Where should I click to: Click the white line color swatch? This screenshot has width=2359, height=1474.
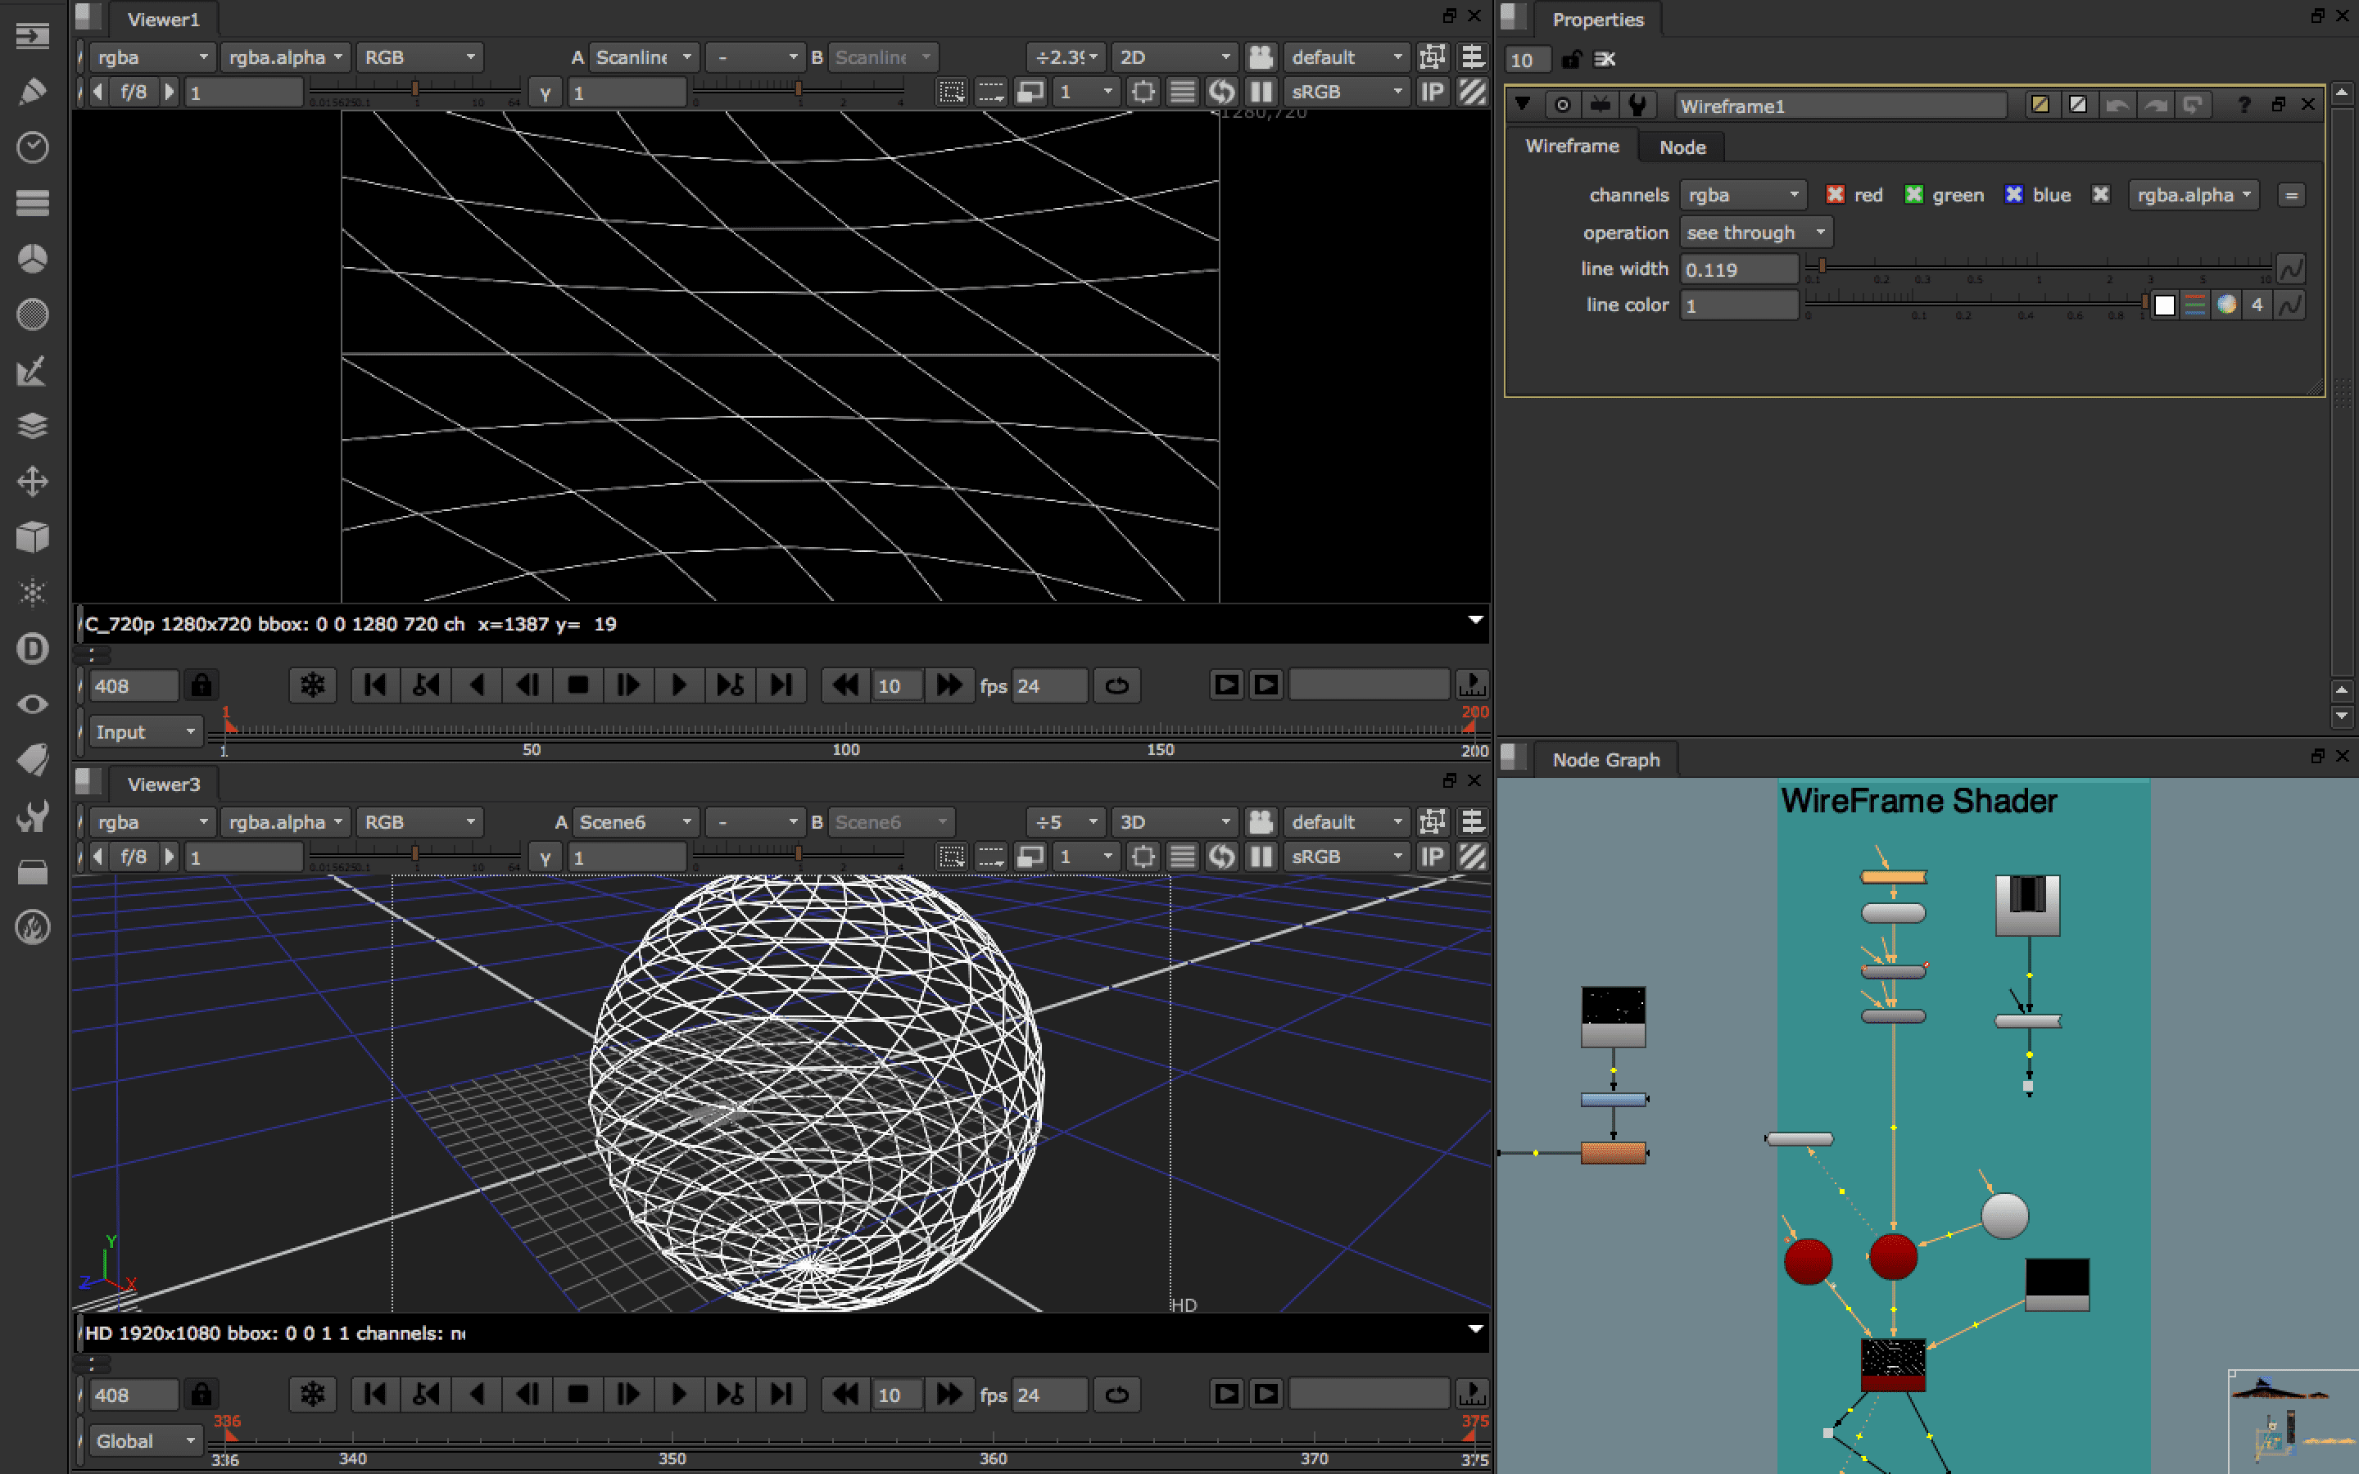click(2164, 305)
